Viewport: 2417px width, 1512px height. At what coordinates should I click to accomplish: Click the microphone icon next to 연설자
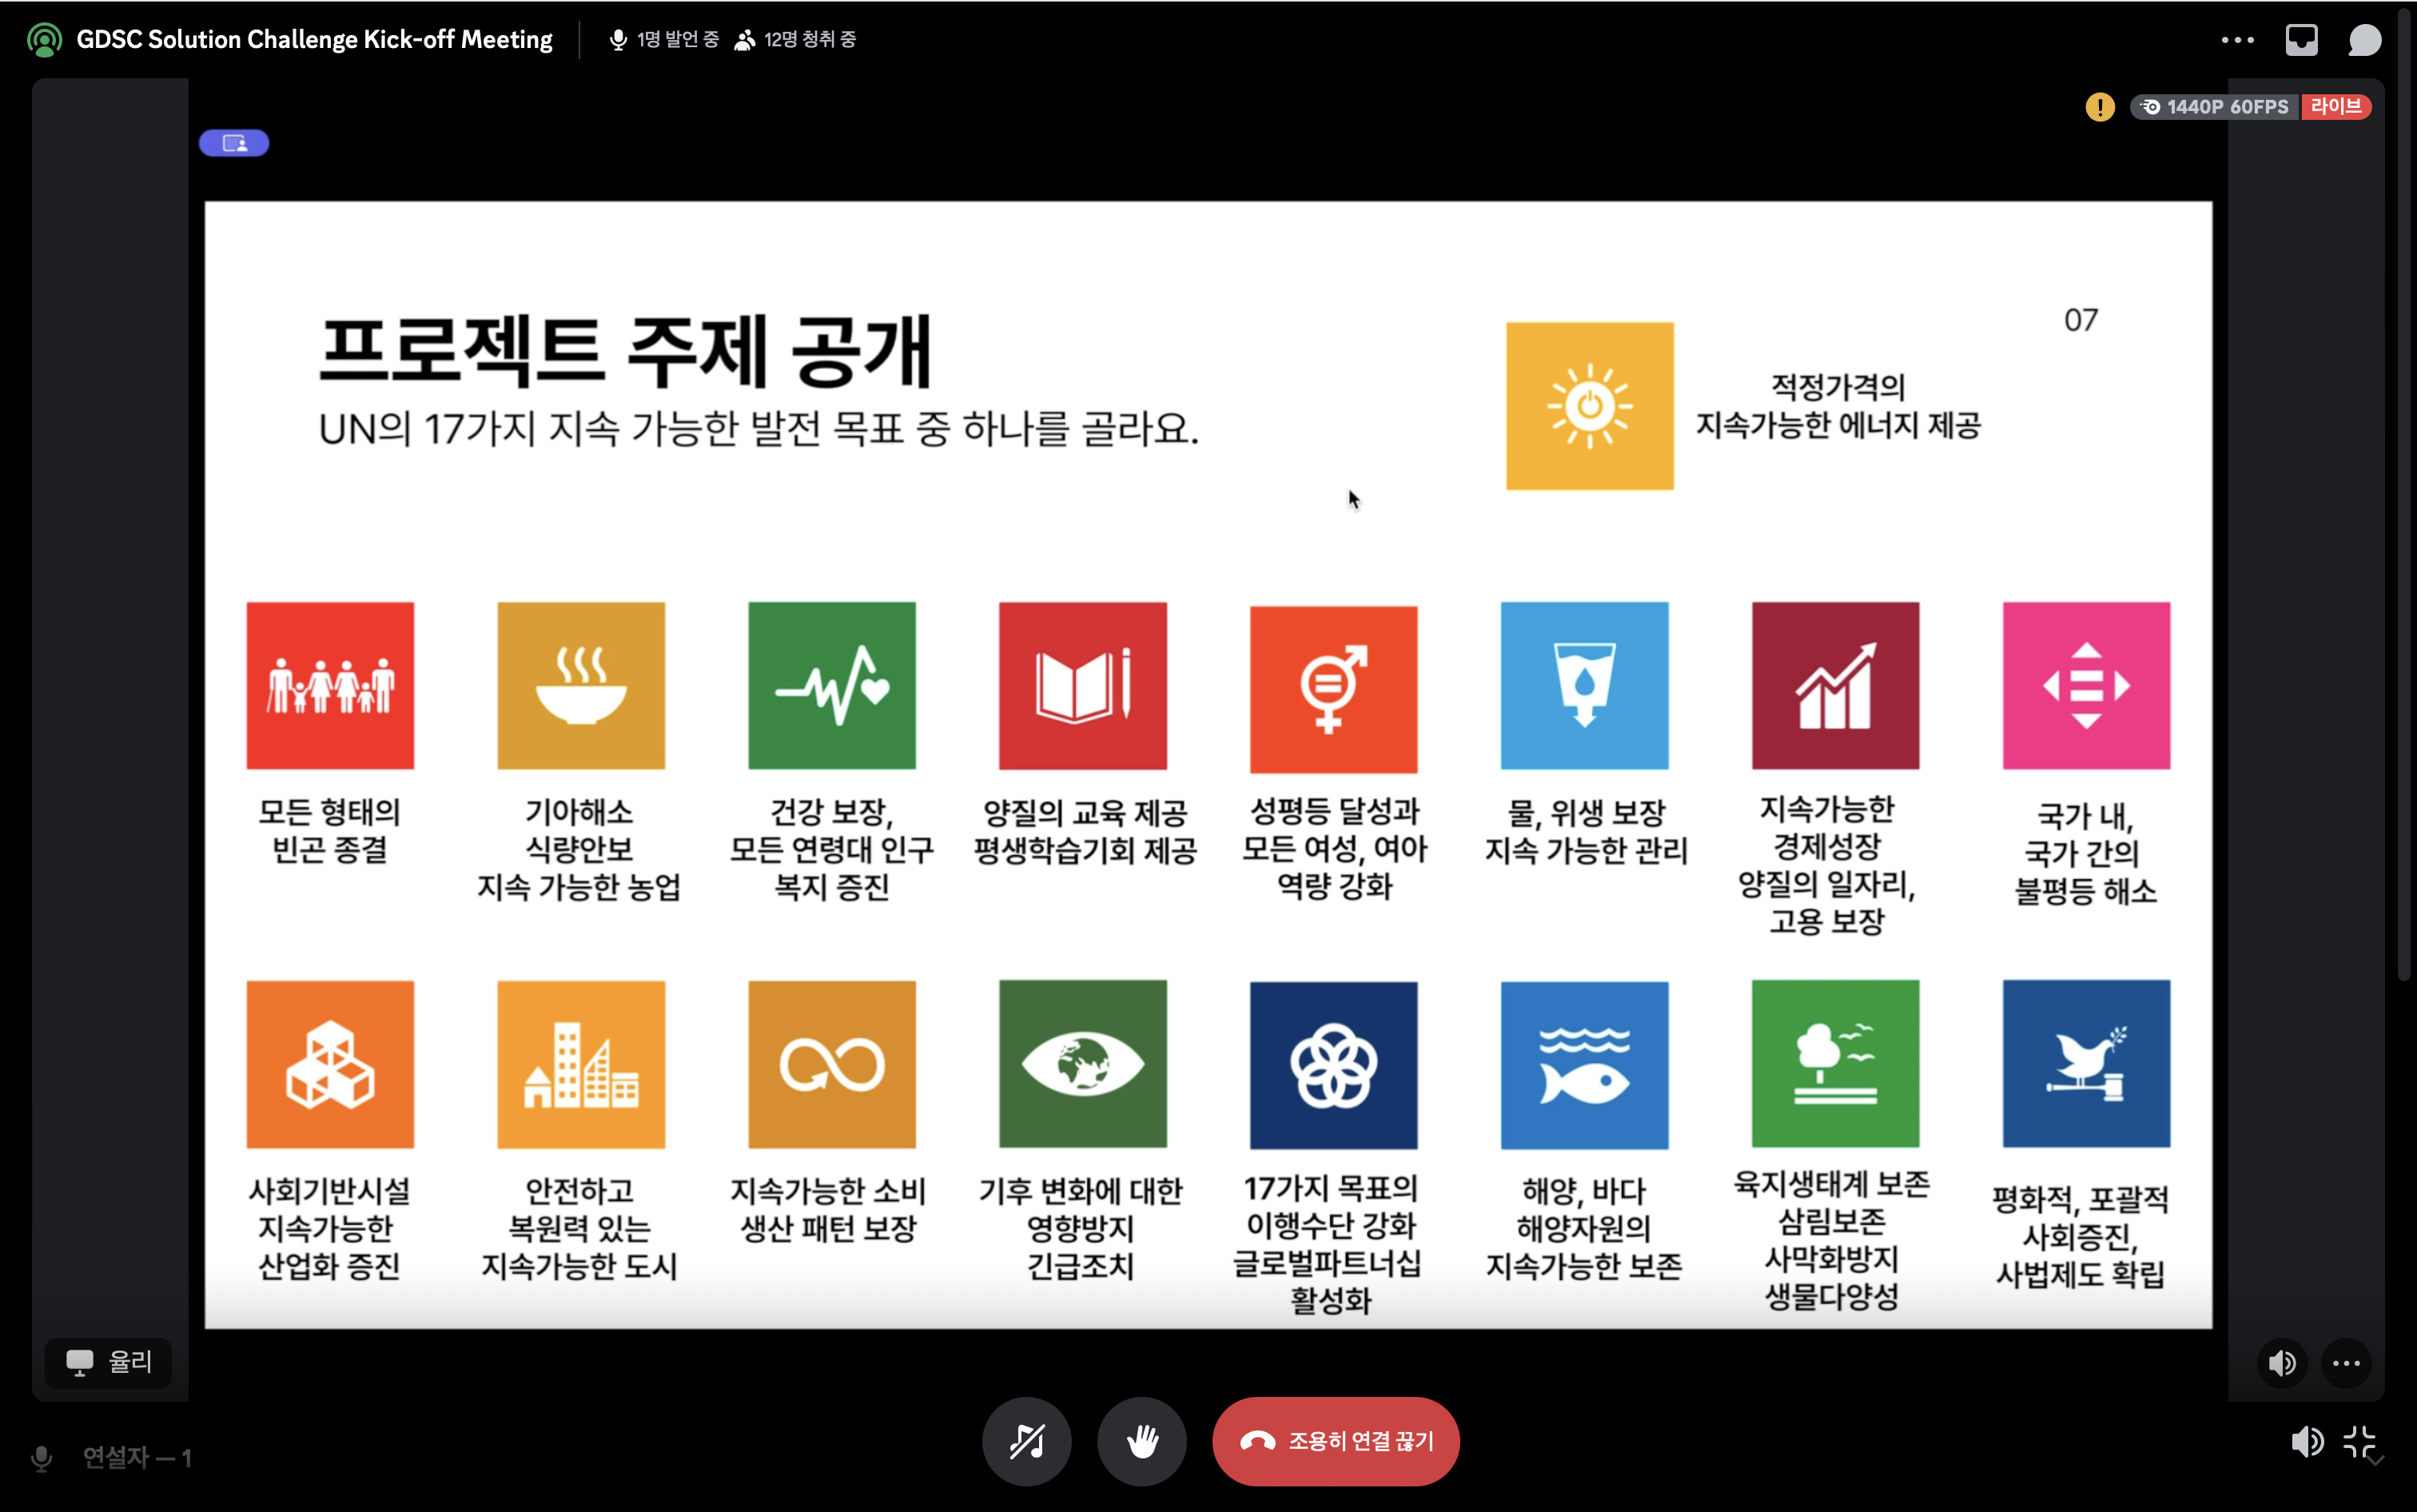point(41,1459)
